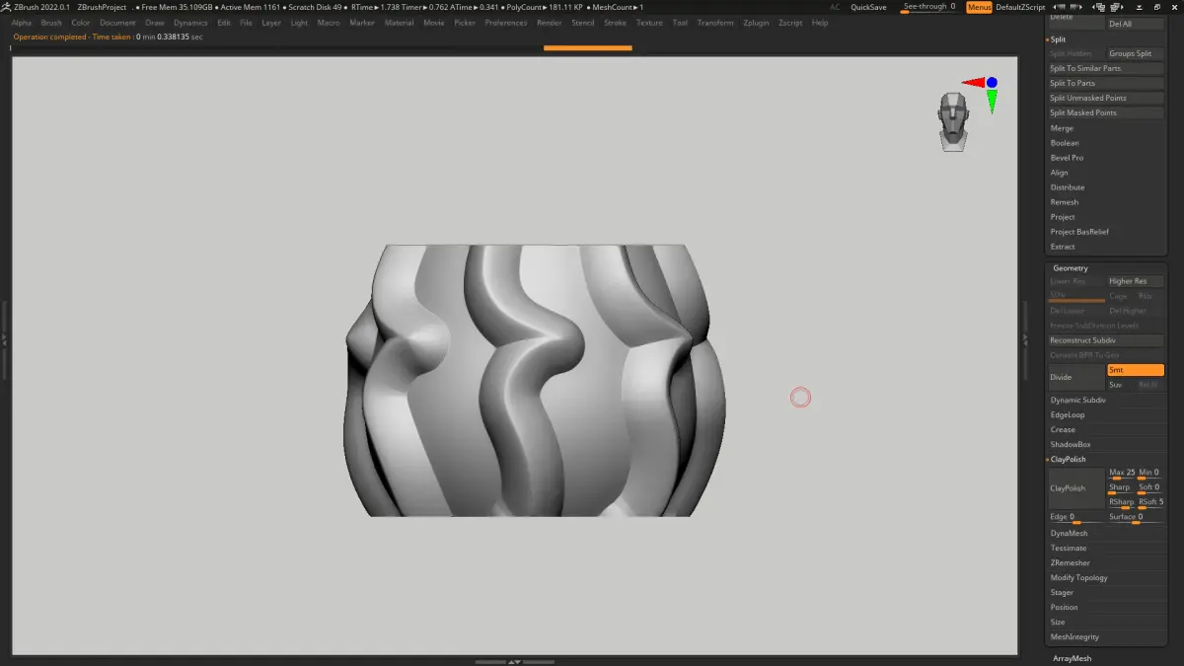Collapse the Geometry palette header
The height and width of the screenshot is (666, 1184).
pos(1070,268)
